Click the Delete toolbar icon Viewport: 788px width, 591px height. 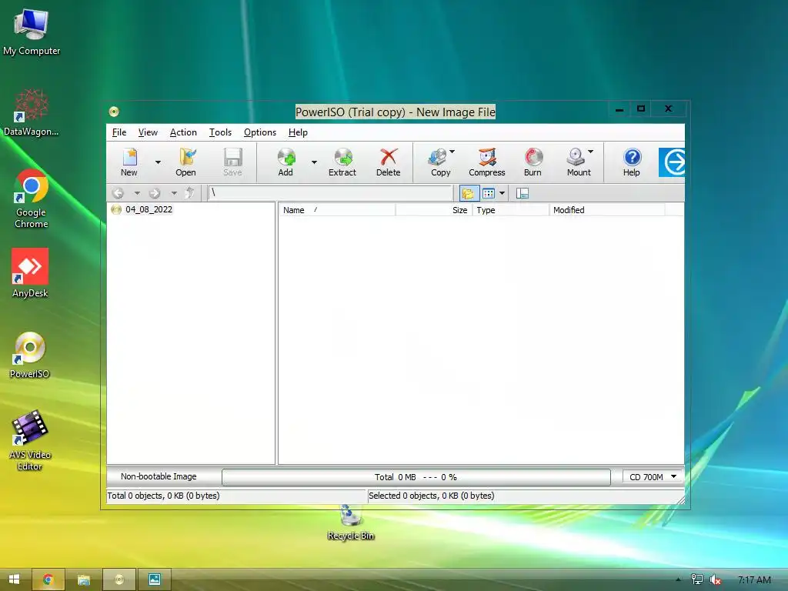coord(388,162)
